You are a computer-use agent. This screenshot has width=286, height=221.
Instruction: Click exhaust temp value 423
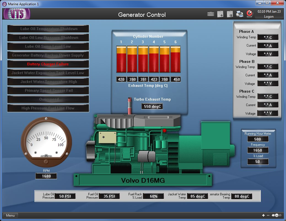pyautogui.click(x=154, y=79)
